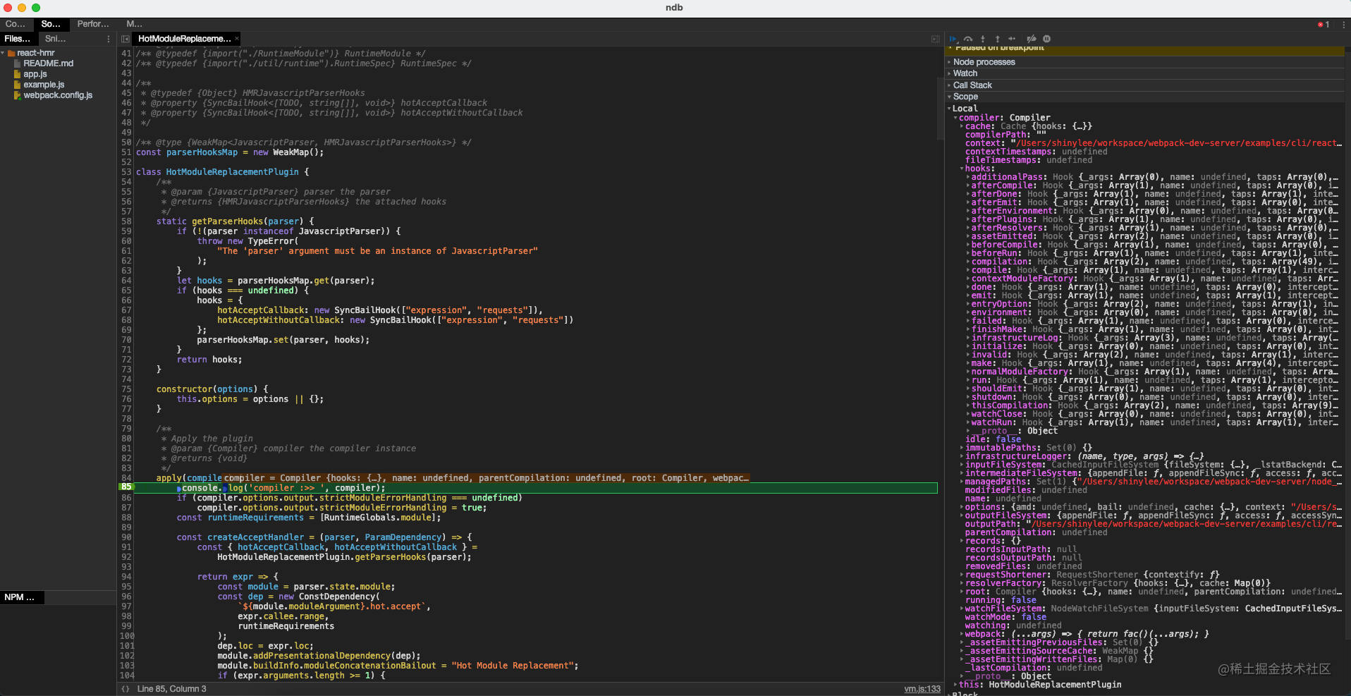Expand the watchFileSystem property
The image size is (1351, 696).
pos(962,609)
